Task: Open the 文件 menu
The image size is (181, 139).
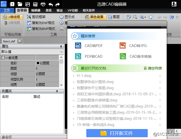Action: [7, 10]
